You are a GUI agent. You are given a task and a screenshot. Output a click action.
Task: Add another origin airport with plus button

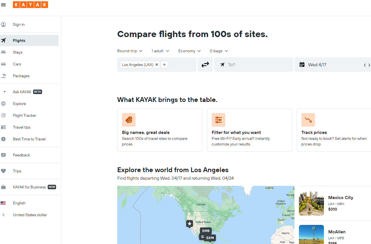tap(164, 65)
